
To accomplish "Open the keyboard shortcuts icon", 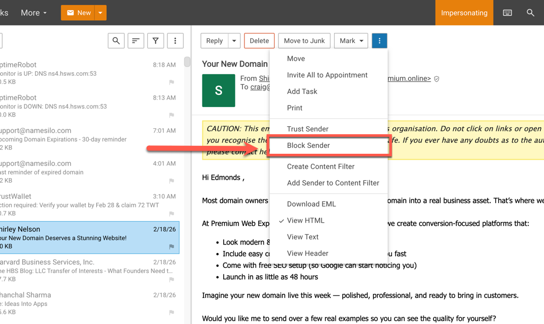I will tap(507, 13).
